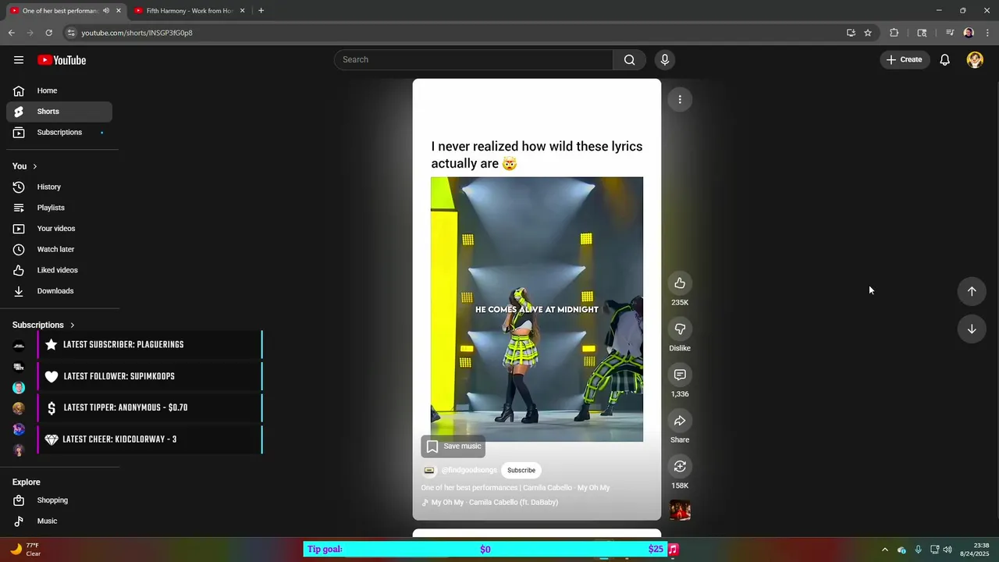Click the search magnifier button
This screenshot has height=562, width=999.
pyautogui.click(x=630, y=60)
